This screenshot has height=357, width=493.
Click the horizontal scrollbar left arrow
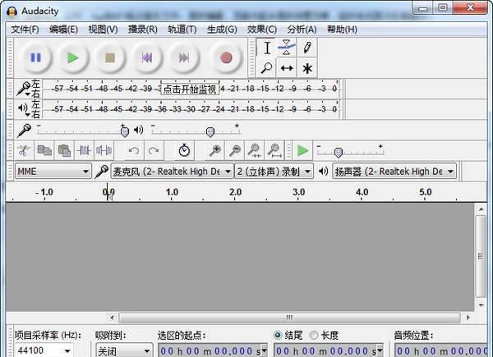tap(113, 318)
